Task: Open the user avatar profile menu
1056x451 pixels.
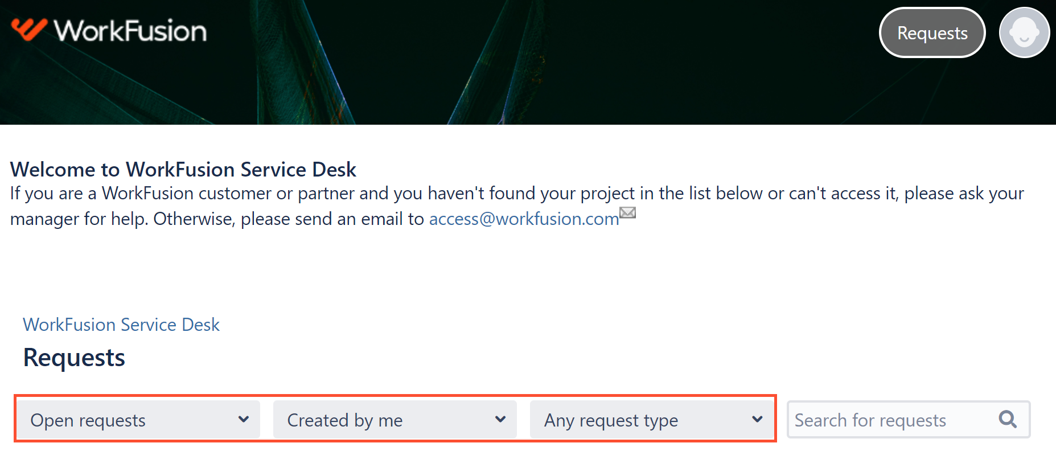Action: (1024, 32)
